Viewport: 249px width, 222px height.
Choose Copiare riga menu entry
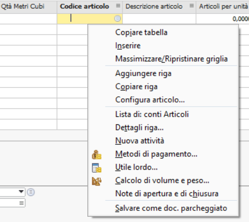(136, 87)
